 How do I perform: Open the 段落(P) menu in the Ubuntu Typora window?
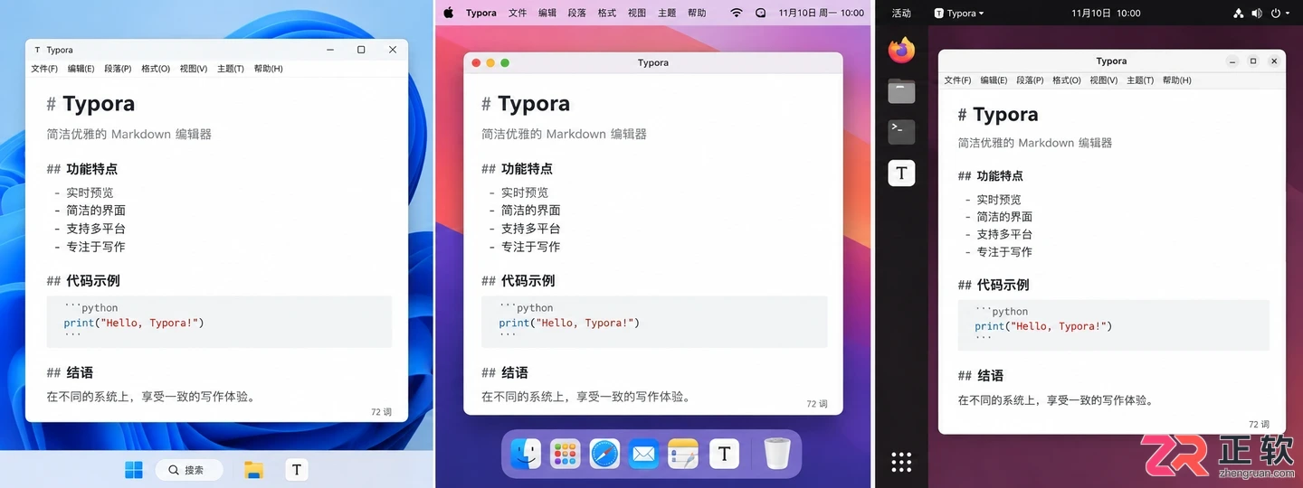tap(1030, 80)
